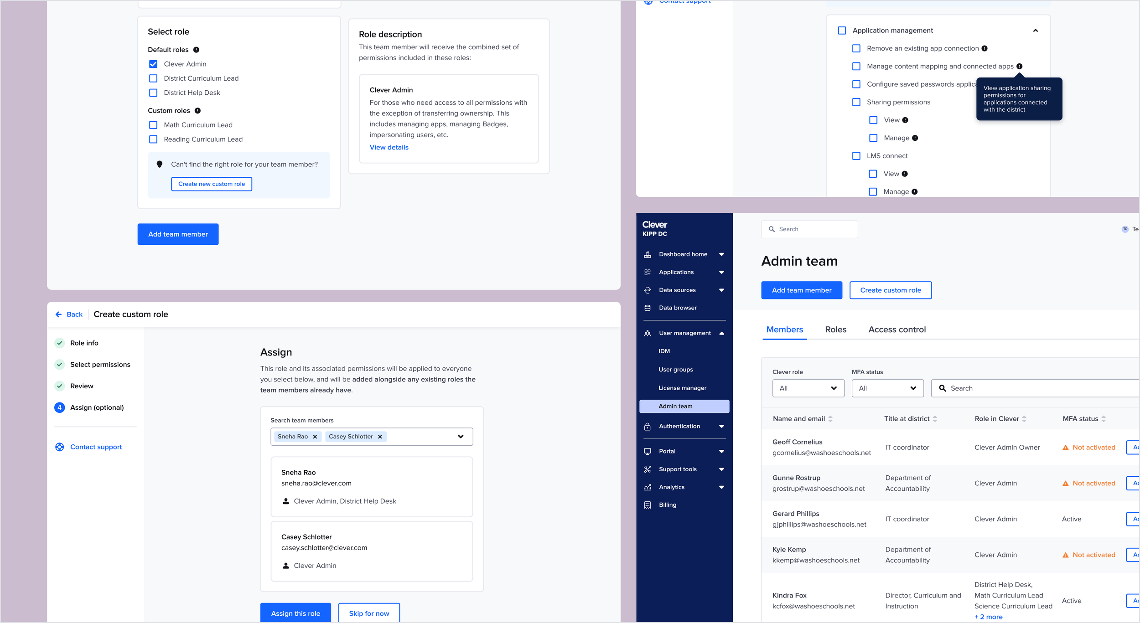
Task: Remove Sneha Rao chip with X
Action: pyautogui.click(x=315, y=436)
